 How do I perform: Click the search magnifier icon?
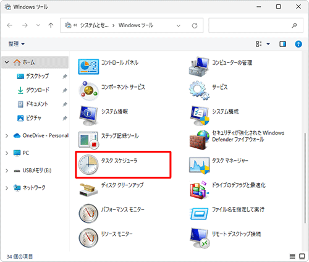pyautogui.click(x=294, y=25)
